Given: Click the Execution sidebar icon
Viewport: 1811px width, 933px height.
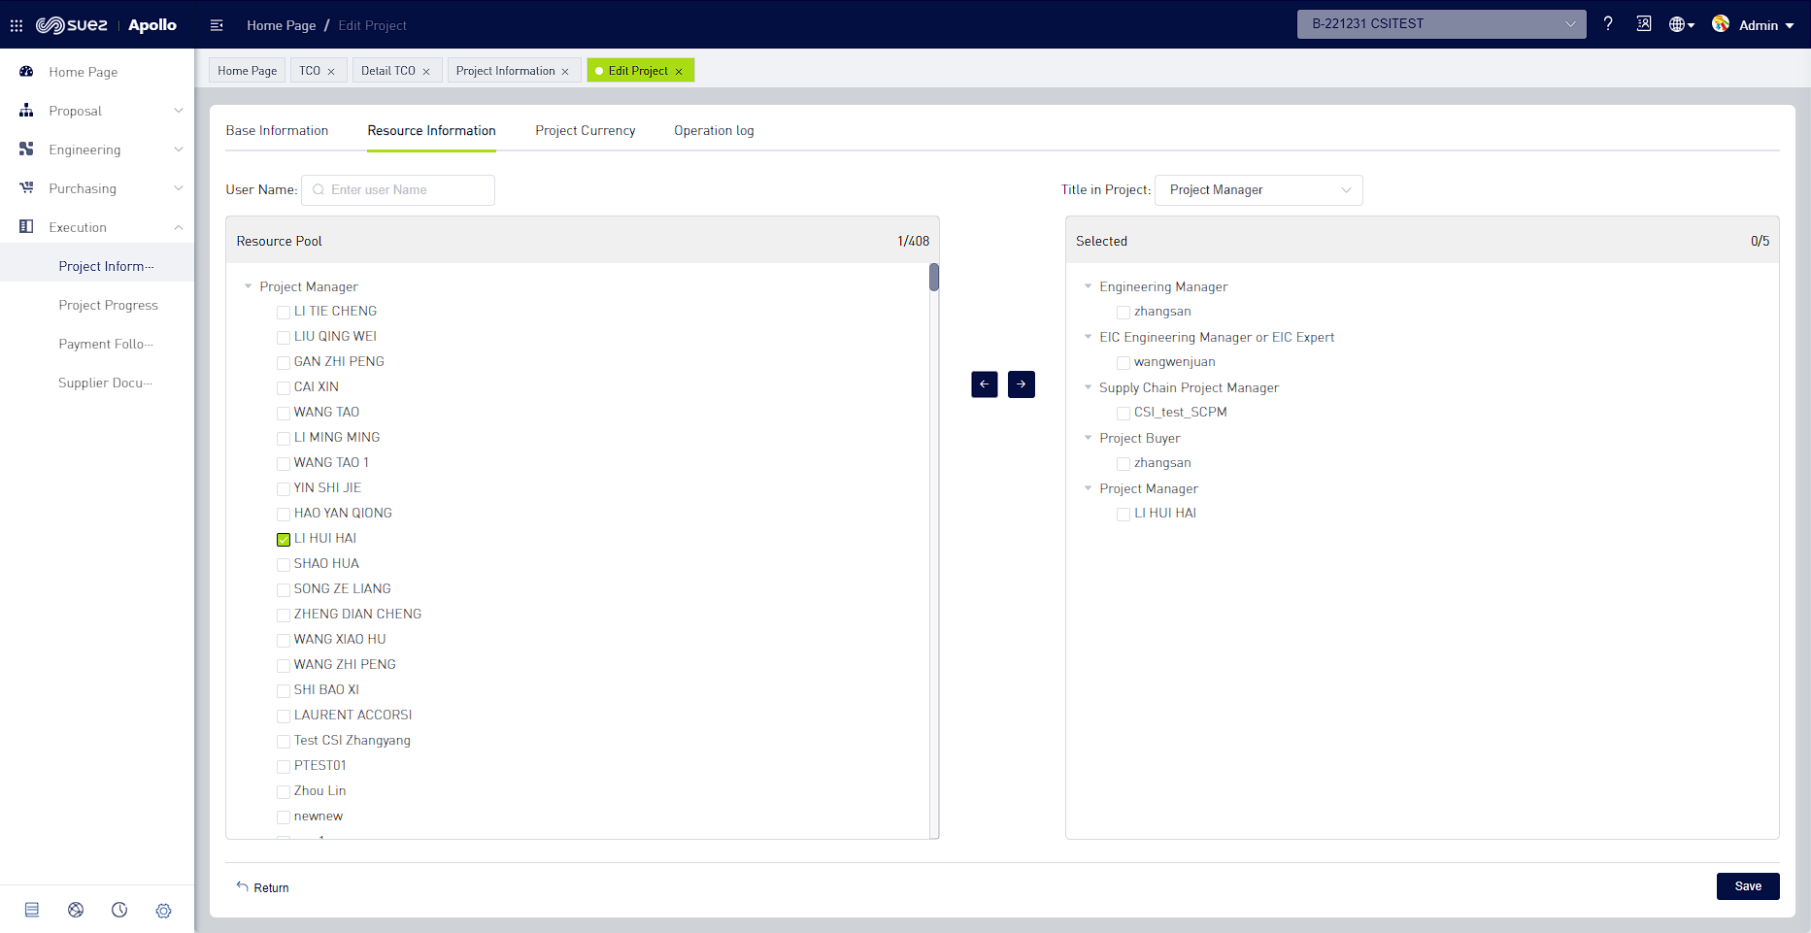Looking at the screenshot, I should pos(26,227).
